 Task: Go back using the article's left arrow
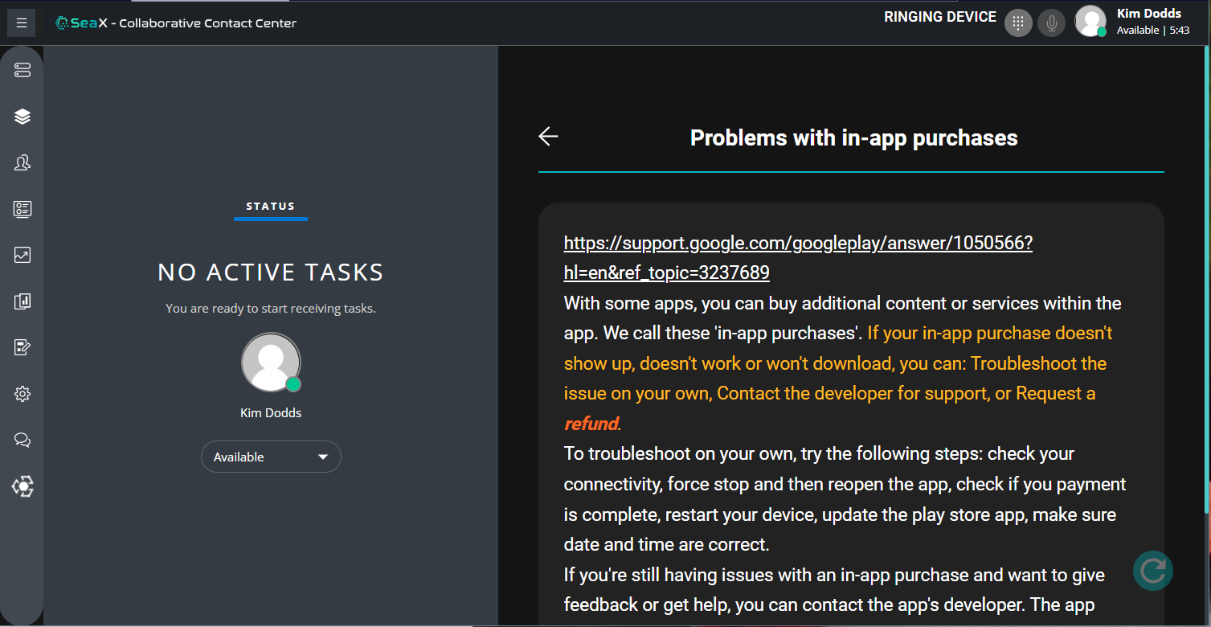[x=548, y=137]
